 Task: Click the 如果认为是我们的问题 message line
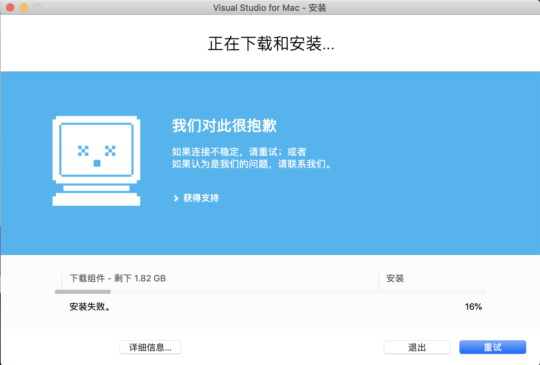[x=252, y=164]
